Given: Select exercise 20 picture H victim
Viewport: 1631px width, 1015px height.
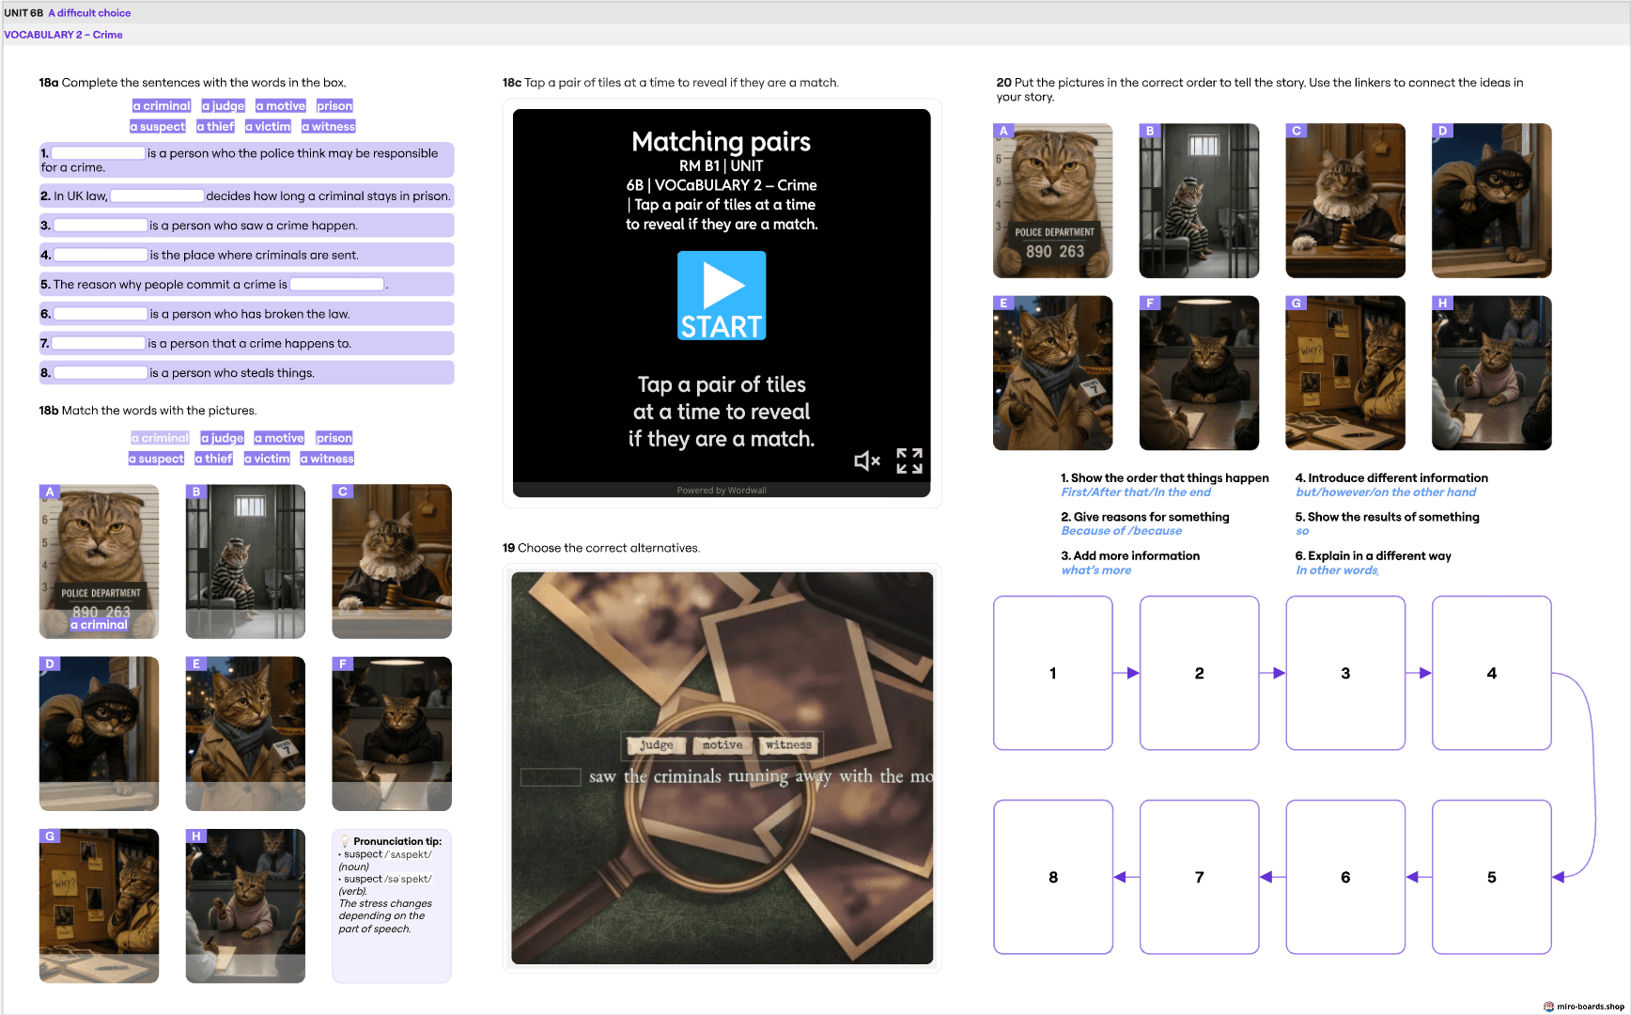Looking at the screenshot, I should coord(1492,373).
